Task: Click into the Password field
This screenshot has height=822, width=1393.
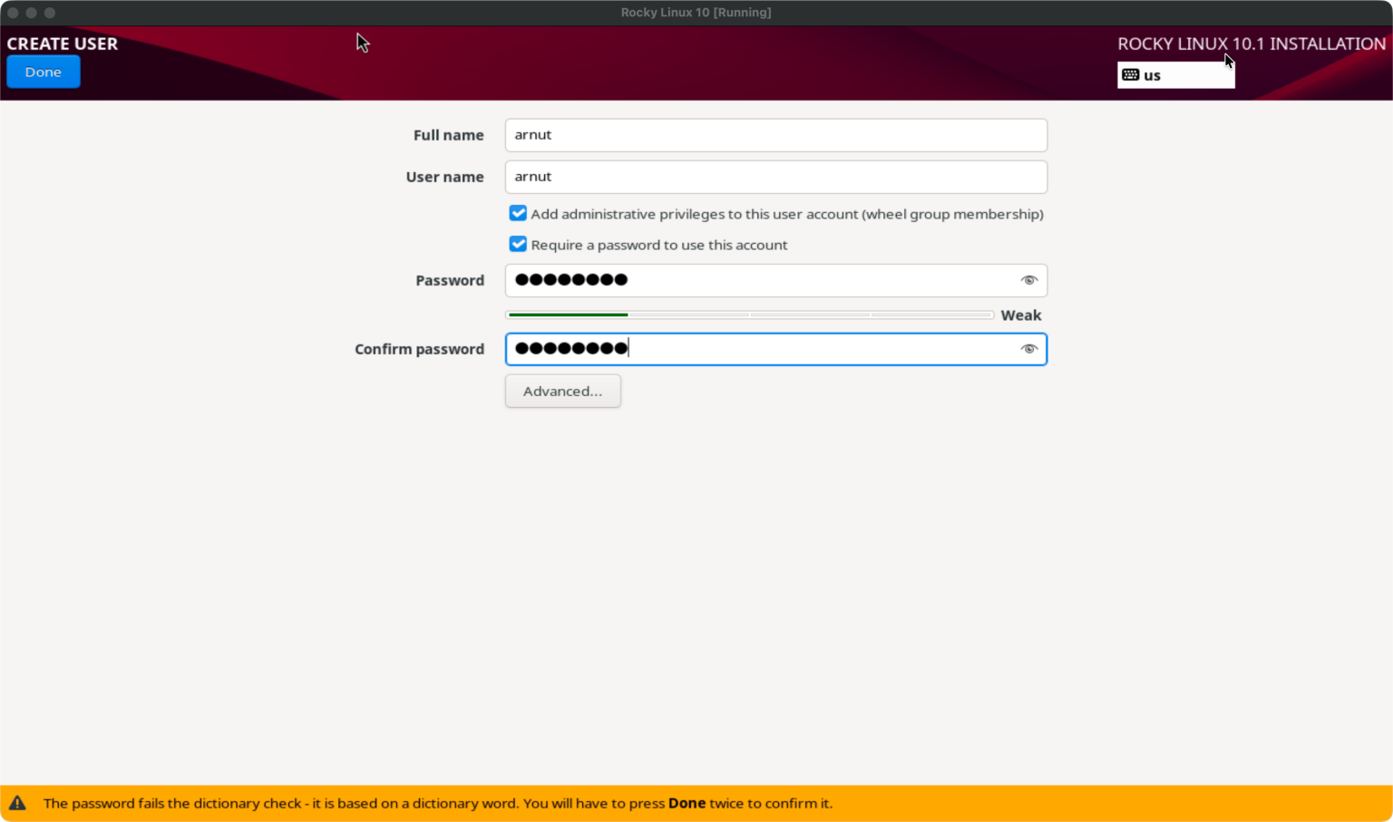Action: pos(775,280)
